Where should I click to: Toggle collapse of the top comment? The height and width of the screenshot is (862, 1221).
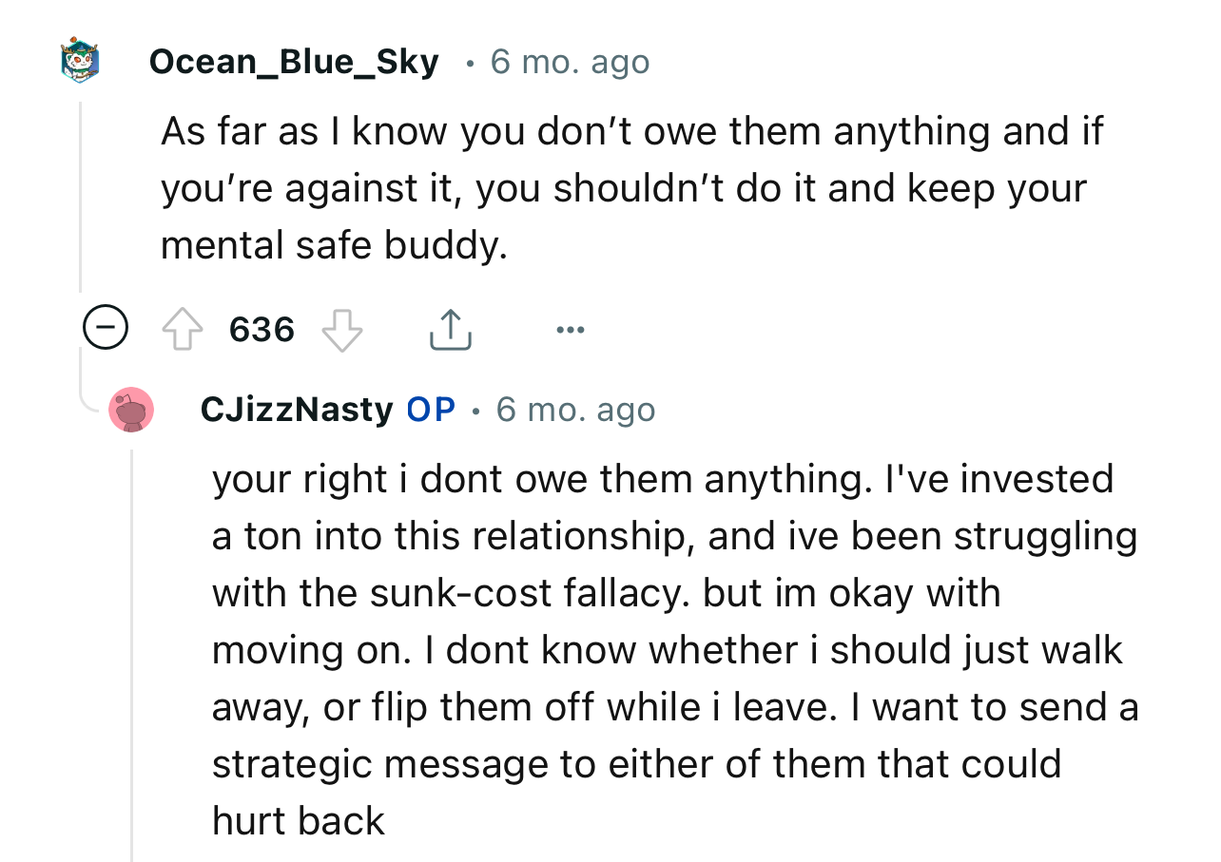(x=105, y=328)
